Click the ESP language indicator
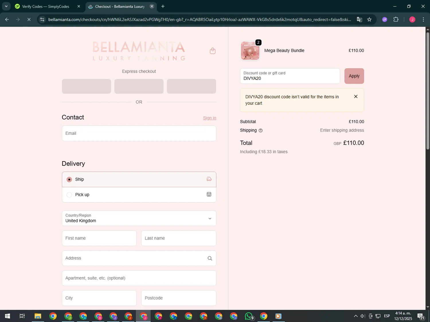 [x=387, y=316]
